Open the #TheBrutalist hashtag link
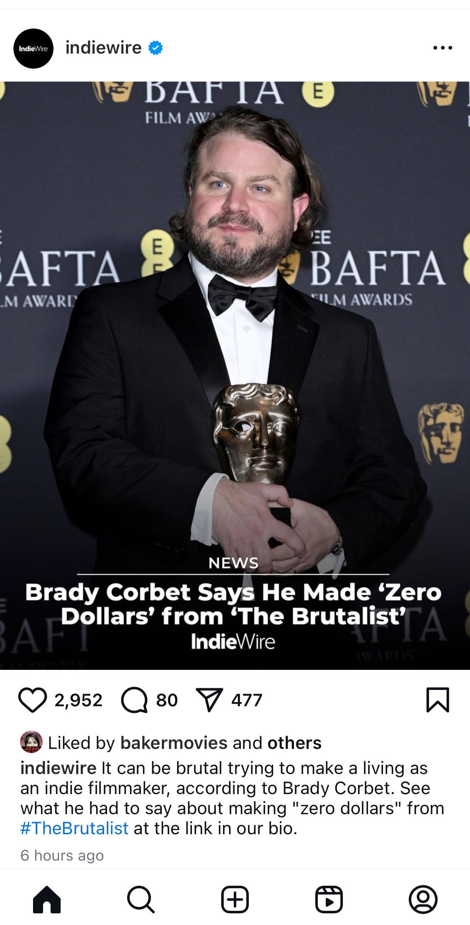Viewport: 470px width, 925px height. (74, 828)
